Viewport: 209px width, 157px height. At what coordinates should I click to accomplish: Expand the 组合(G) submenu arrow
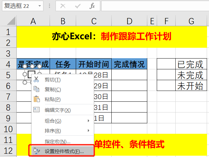pyautogui.click(x=88, y=121)
